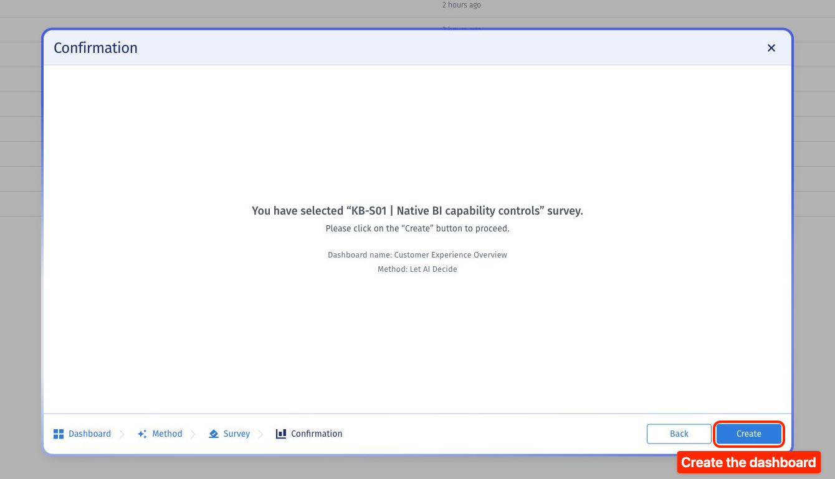The width and height of the screenshot is (835, 479).
Task: Click the Dashboard grid icon in breadcrumb
Action: (x=59, y=434)
